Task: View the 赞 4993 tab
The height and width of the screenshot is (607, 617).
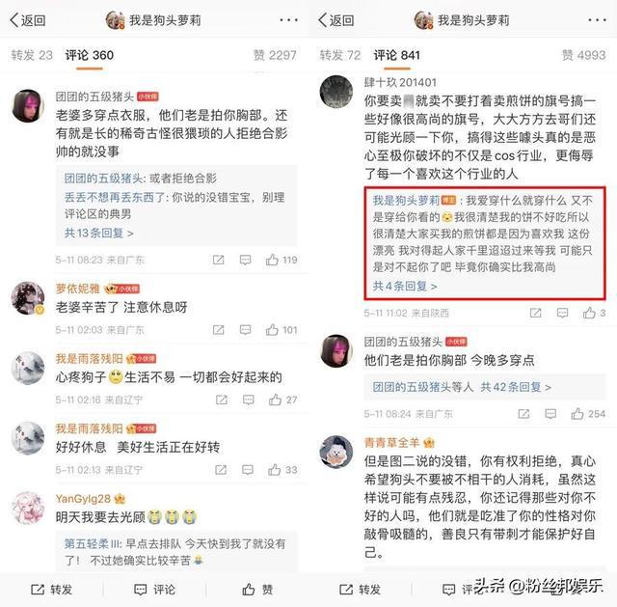Action: pos(583,55)
